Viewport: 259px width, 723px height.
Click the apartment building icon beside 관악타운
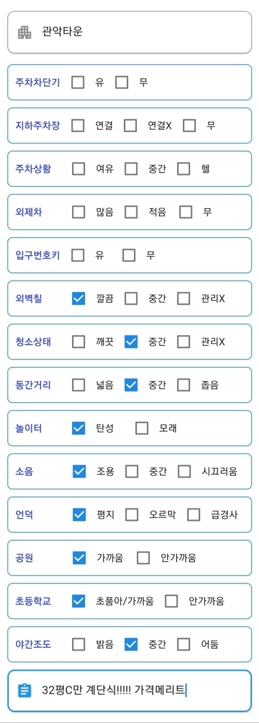click(x=24, y=32)
